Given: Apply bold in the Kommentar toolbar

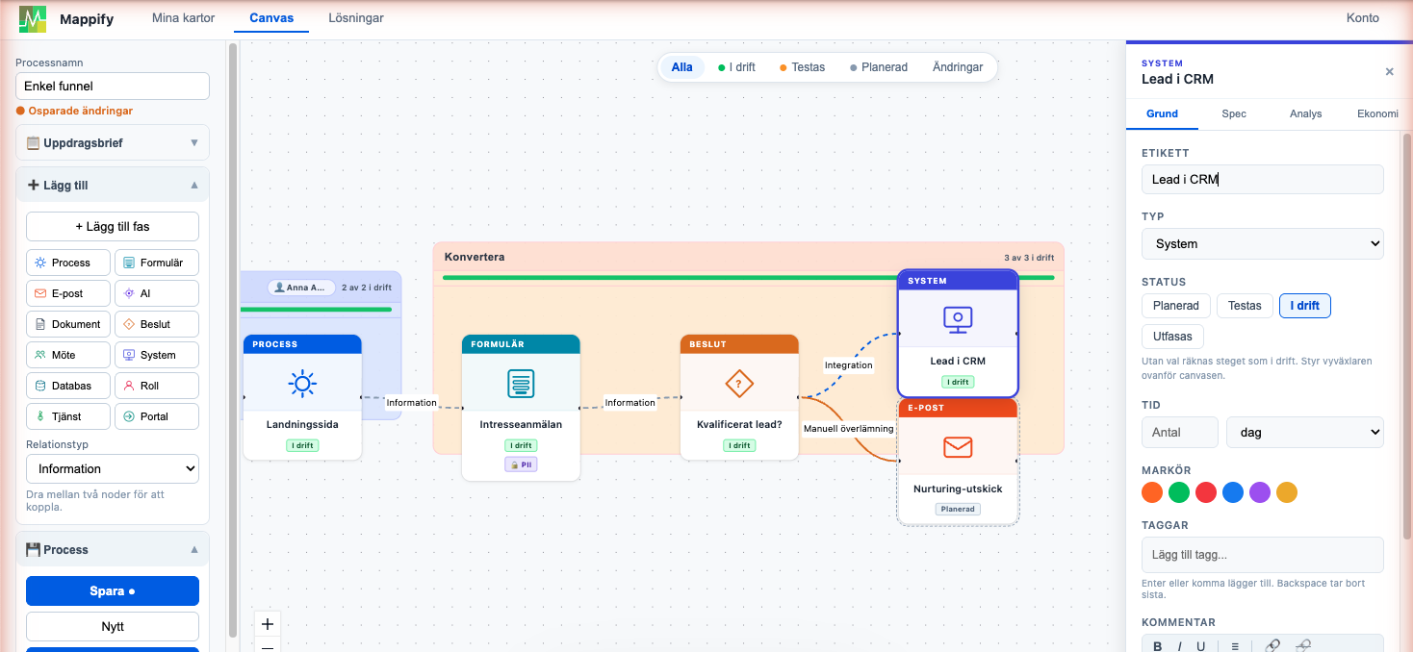Looking at the screenshot, I should 1158,645.
